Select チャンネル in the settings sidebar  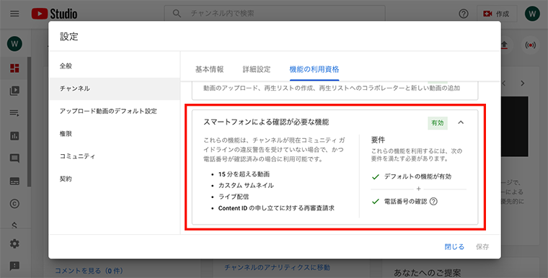coord(115,89)
